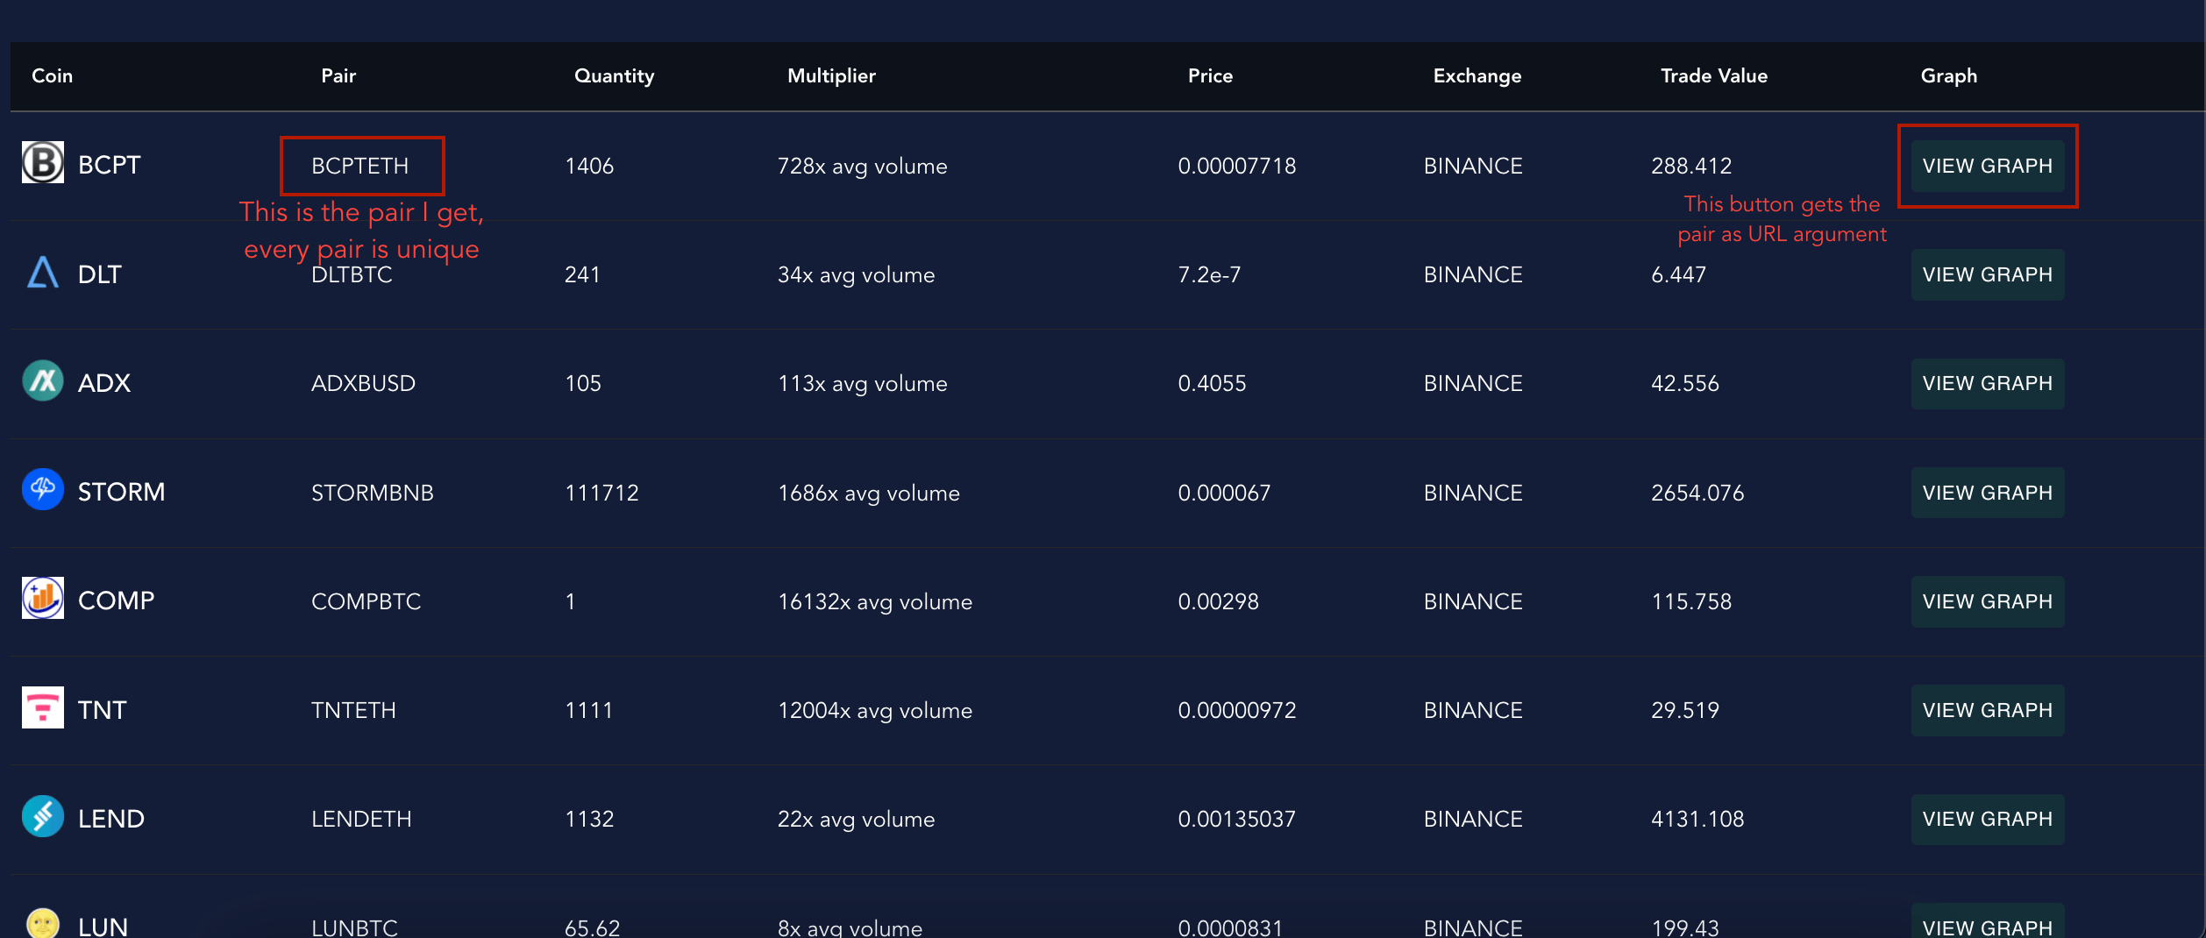This screenshot has width=2206, height=938.
Task: Click the BCPTETH pair cell
Action: click(x=360, y=166)
